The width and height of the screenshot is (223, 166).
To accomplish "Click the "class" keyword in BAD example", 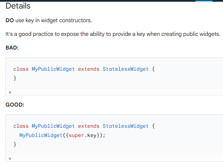I will click(x=21, y=69).
